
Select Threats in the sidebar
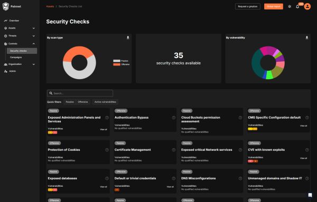coord(12,36)
